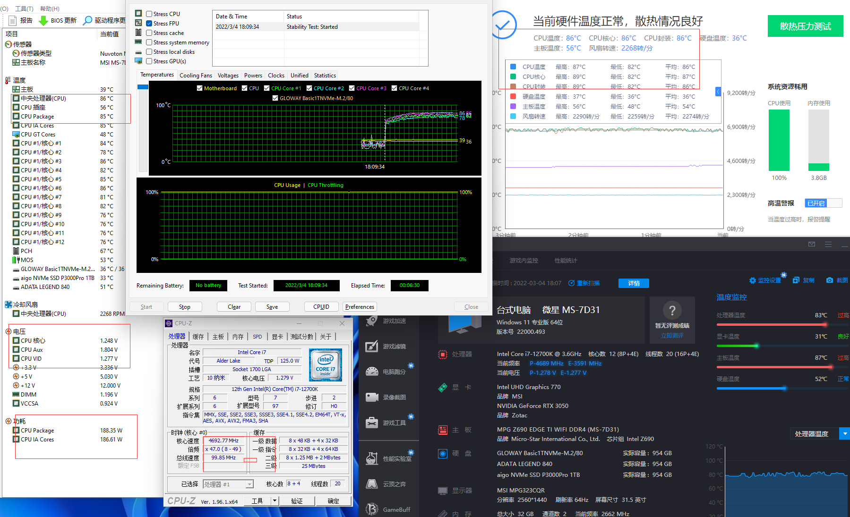Click the monitor display icon in hardware list
The width and height of the screenshot is (850, 517).
(443, 491)
